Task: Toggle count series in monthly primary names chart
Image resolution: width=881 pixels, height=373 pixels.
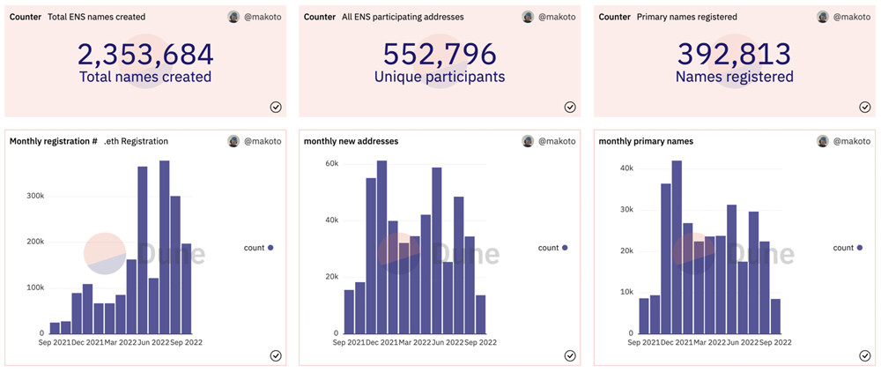Action: click(848, 248)
